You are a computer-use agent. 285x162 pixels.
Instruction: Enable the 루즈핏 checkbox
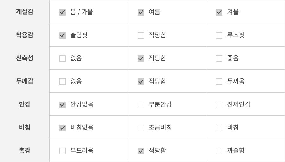click(x=219, y=35)
